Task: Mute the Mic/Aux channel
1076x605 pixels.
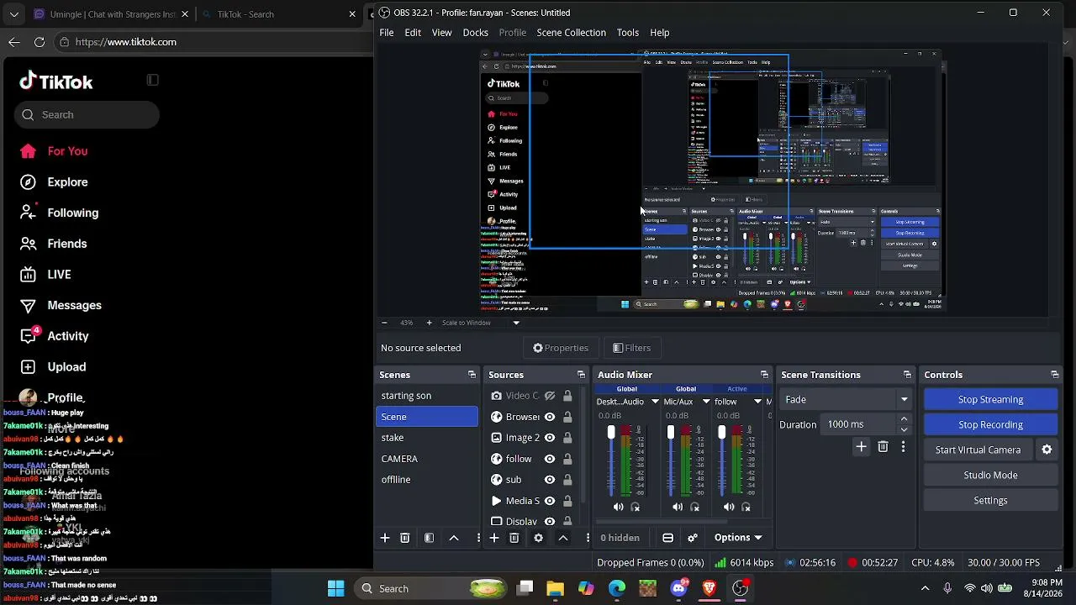Action: coord(678,507)
